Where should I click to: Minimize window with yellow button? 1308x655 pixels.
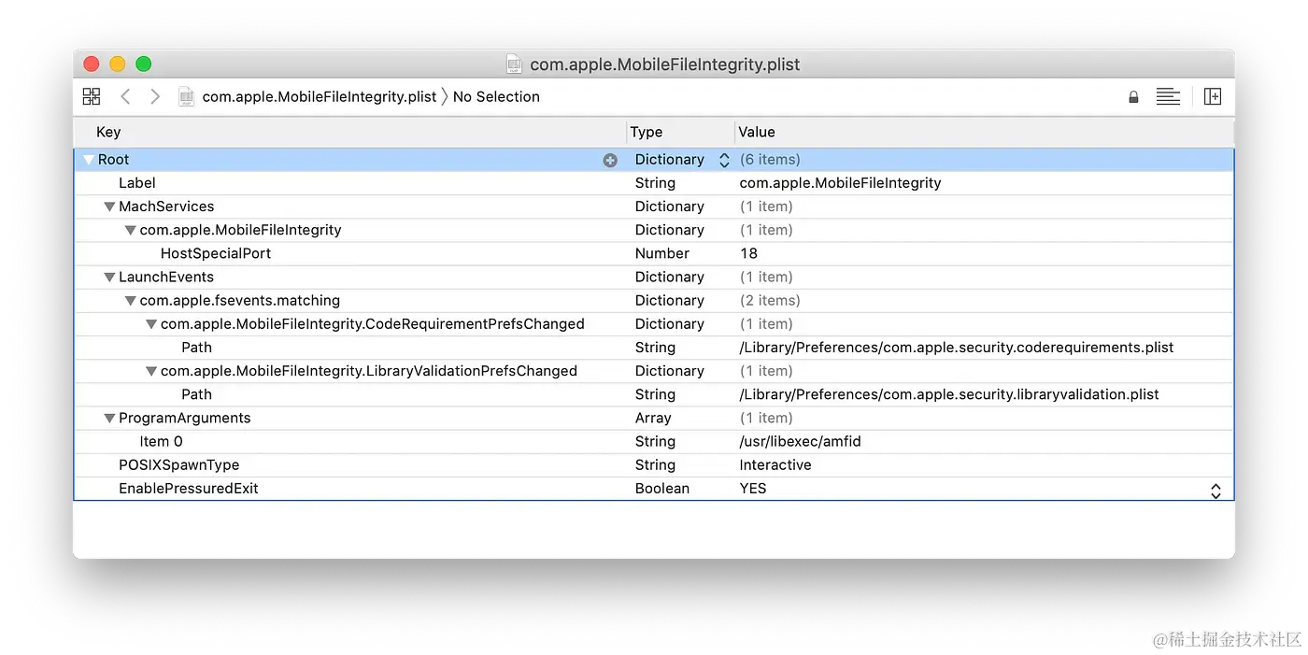(118, 64)
